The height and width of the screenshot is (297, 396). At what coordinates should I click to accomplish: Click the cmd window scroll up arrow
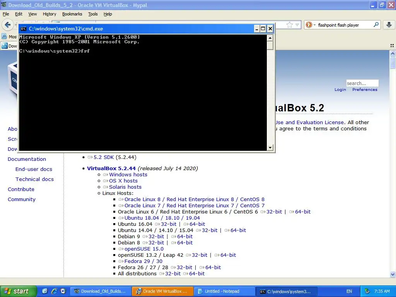click(270, 38)
